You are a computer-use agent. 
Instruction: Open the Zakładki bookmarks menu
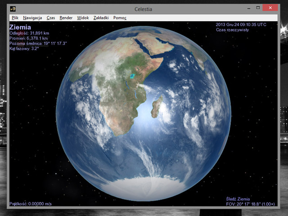[x=101, y=18]
